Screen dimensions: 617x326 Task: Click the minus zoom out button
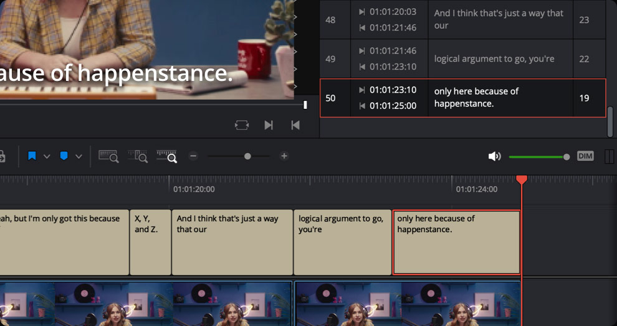(193, 156)
